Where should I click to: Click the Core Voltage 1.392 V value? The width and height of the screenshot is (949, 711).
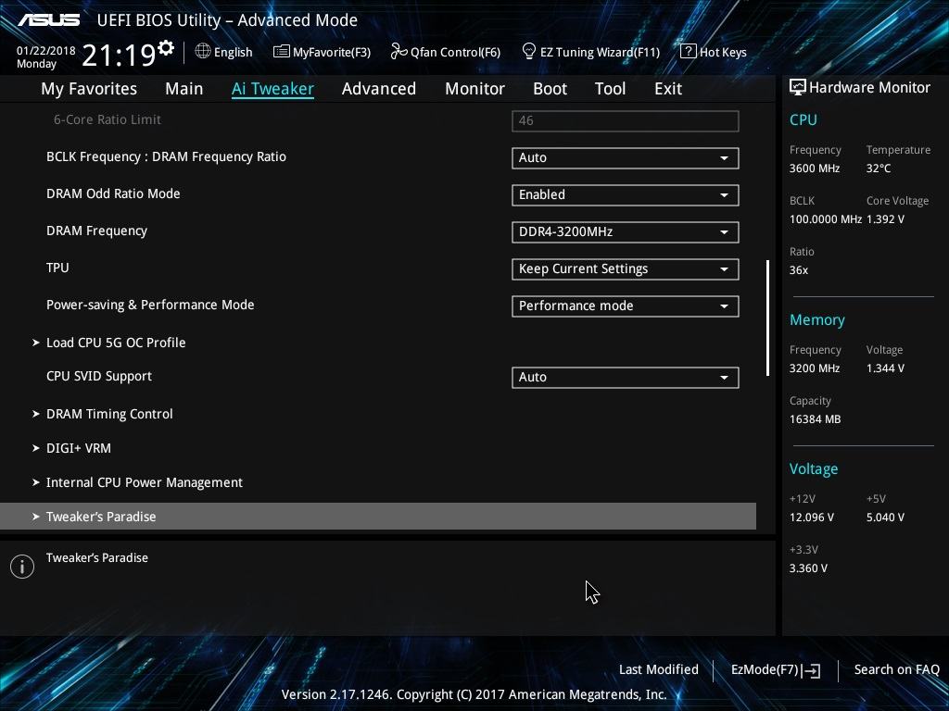(885, 218)
